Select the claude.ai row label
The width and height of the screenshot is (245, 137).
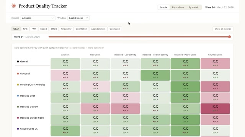click(x=25, y=73)
